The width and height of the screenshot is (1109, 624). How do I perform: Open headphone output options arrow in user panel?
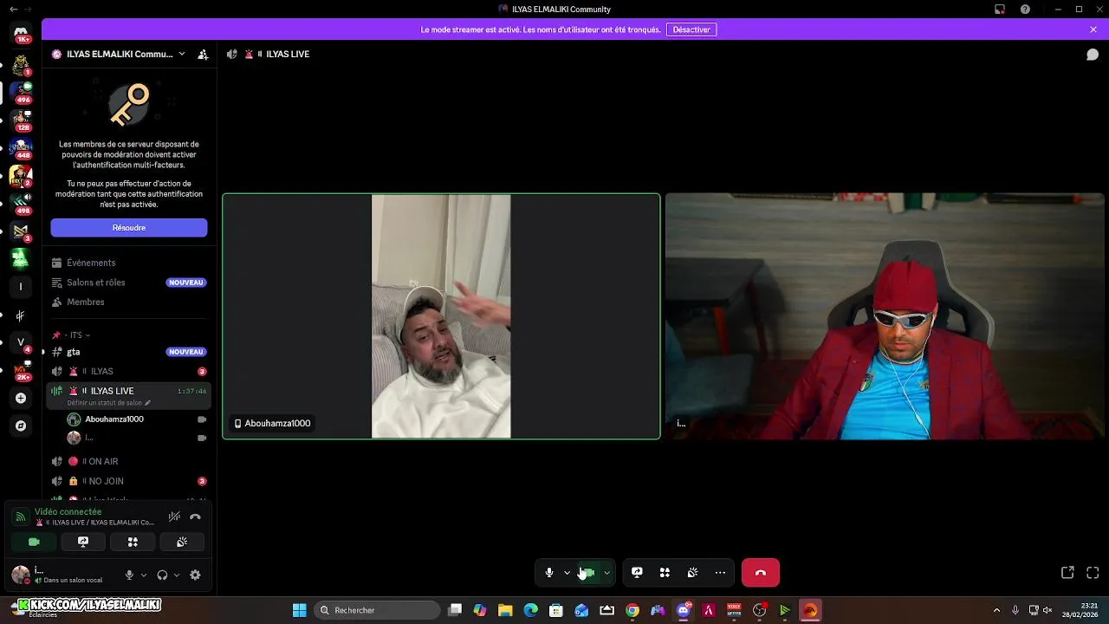pos(177,575)
